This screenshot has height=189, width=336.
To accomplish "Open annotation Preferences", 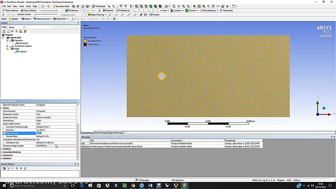I will (x=123, y=10).
